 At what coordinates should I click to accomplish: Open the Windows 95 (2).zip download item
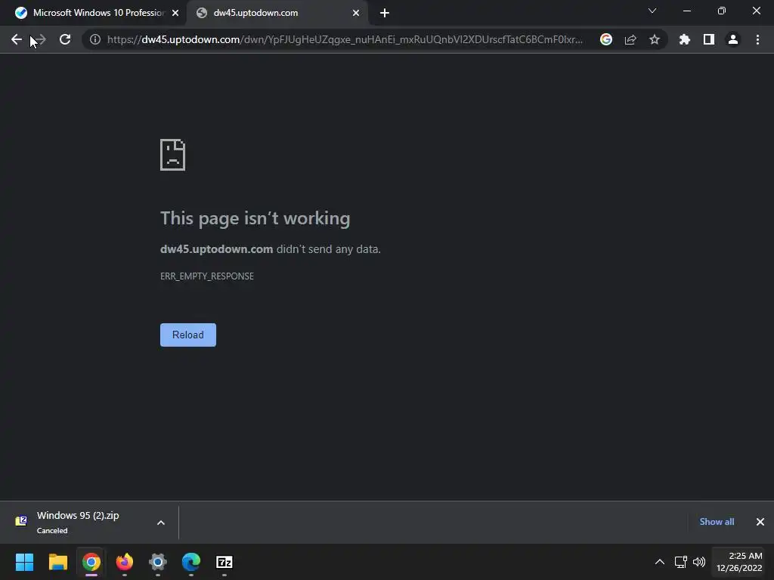click(x=78, y=522)
